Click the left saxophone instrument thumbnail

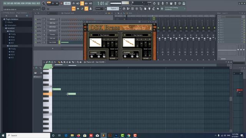point(96,43)
